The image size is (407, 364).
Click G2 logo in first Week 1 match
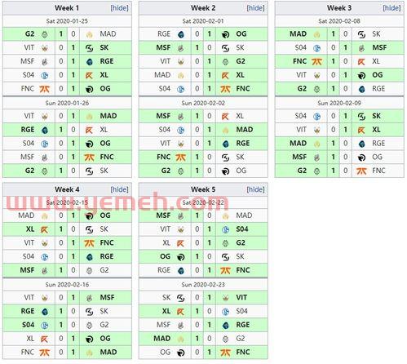point(45,34)
